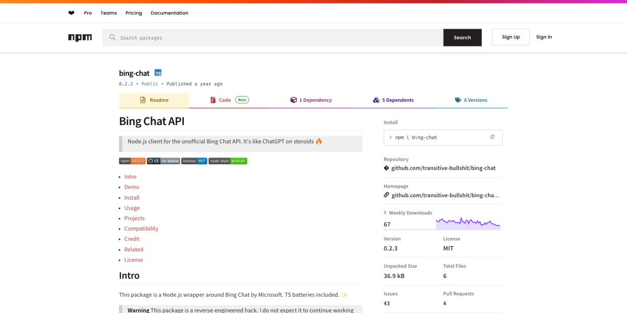627x313 pixels.
Task: Open the Intro link in the table of contents
Action: [130, 176]
